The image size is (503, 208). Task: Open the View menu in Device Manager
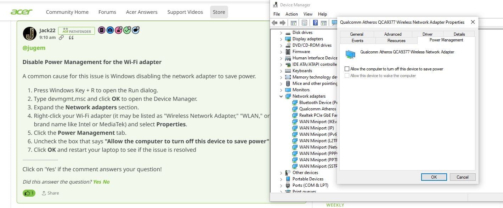point(308,14)
